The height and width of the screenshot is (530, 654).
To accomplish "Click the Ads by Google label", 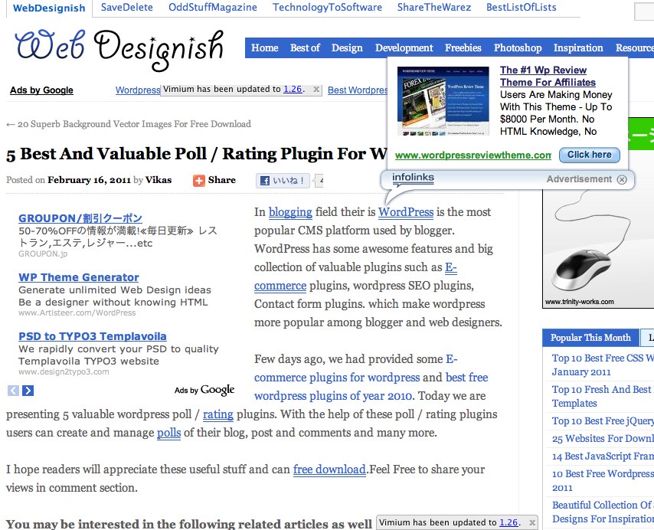I will (x=41, y=90).
